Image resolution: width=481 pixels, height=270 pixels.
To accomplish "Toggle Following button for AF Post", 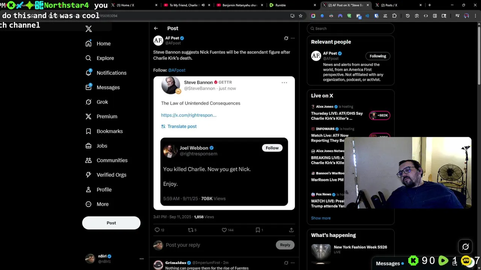I will point(378,56).
